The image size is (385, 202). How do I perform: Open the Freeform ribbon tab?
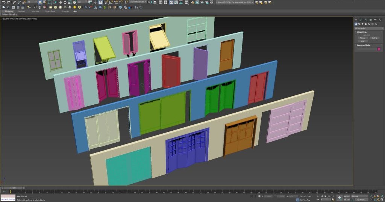click(x=21, y=11)
